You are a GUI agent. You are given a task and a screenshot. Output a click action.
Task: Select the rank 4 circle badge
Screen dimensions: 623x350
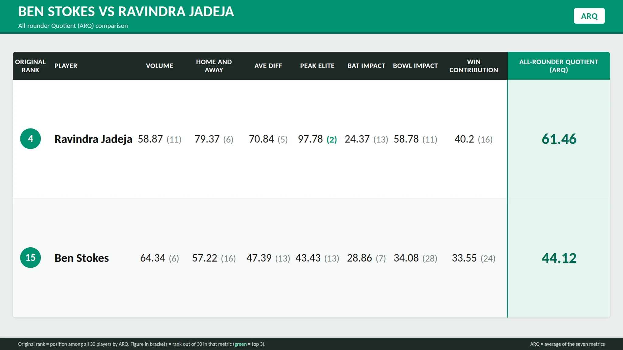tap(30, 139)
